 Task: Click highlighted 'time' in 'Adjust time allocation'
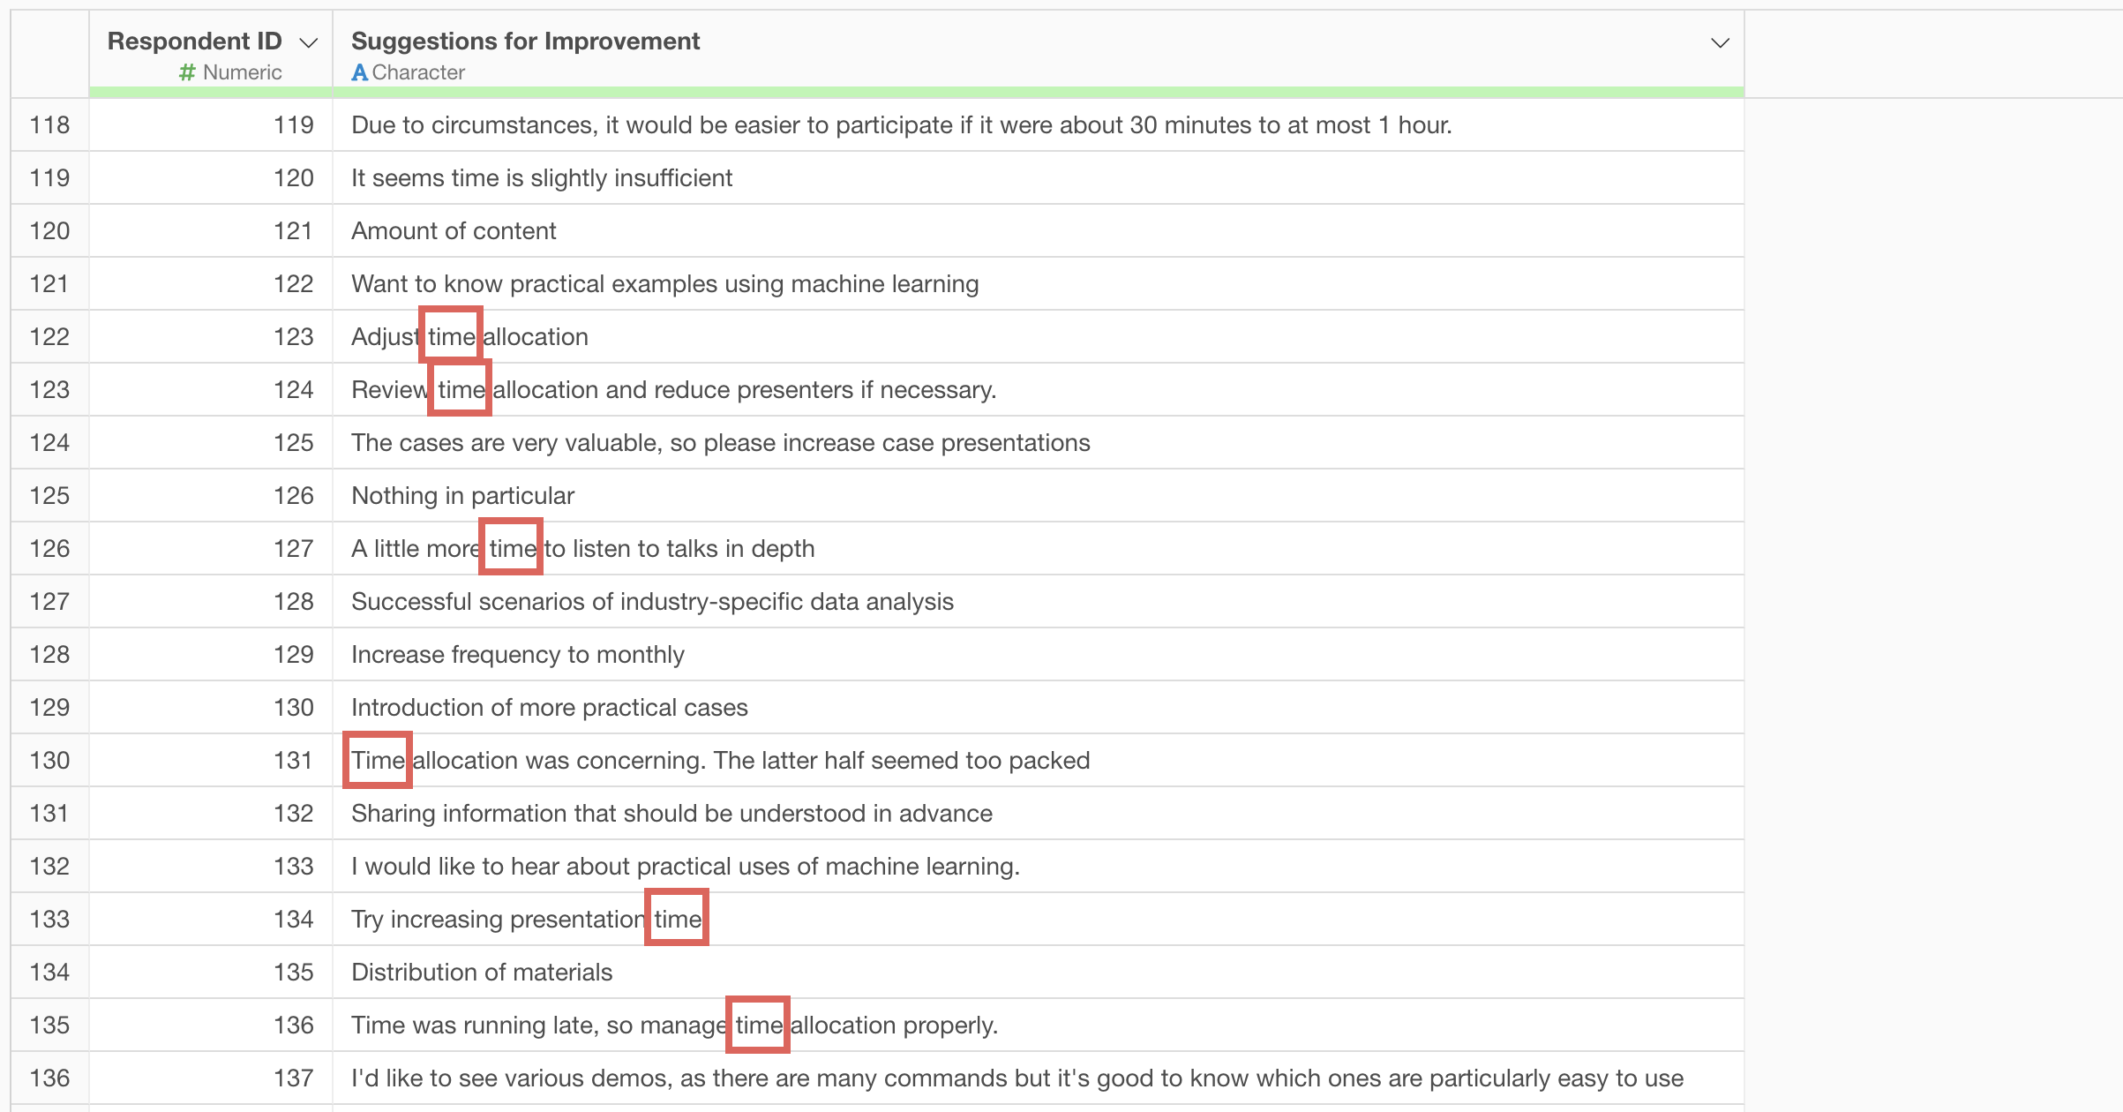click(x=451, y=334)
